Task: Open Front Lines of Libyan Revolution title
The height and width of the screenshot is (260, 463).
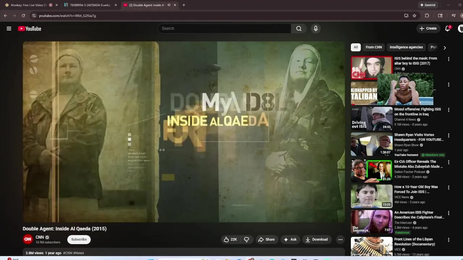Action: pyautogui.click(x=415, y=242)
